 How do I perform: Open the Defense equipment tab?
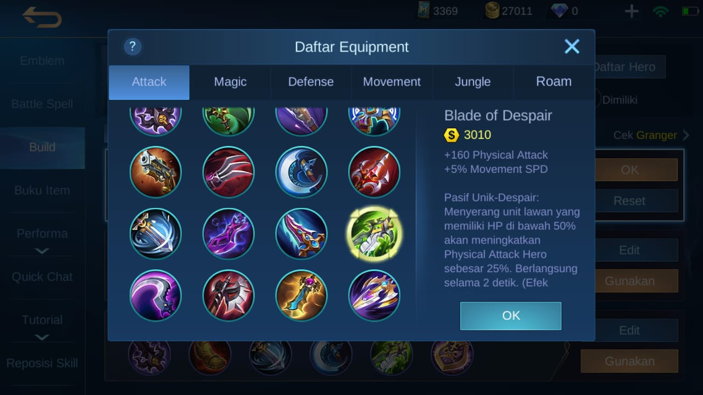click(311, 82)
